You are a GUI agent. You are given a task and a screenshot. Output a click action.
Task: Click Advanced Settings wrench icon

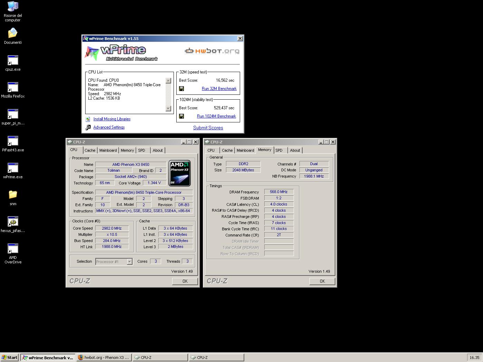[88, 127]
